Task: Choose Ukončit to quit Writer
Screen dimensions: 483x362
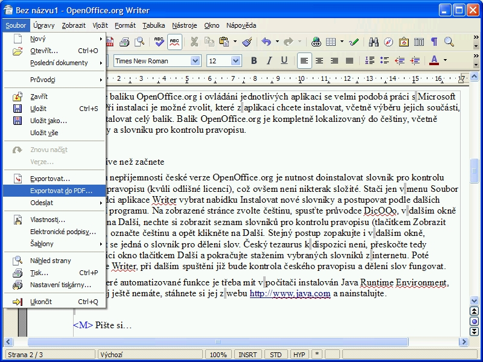Action: 54,302
